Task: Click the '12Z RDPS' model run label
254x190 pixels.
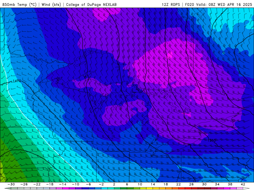Action: coord(171,4)
